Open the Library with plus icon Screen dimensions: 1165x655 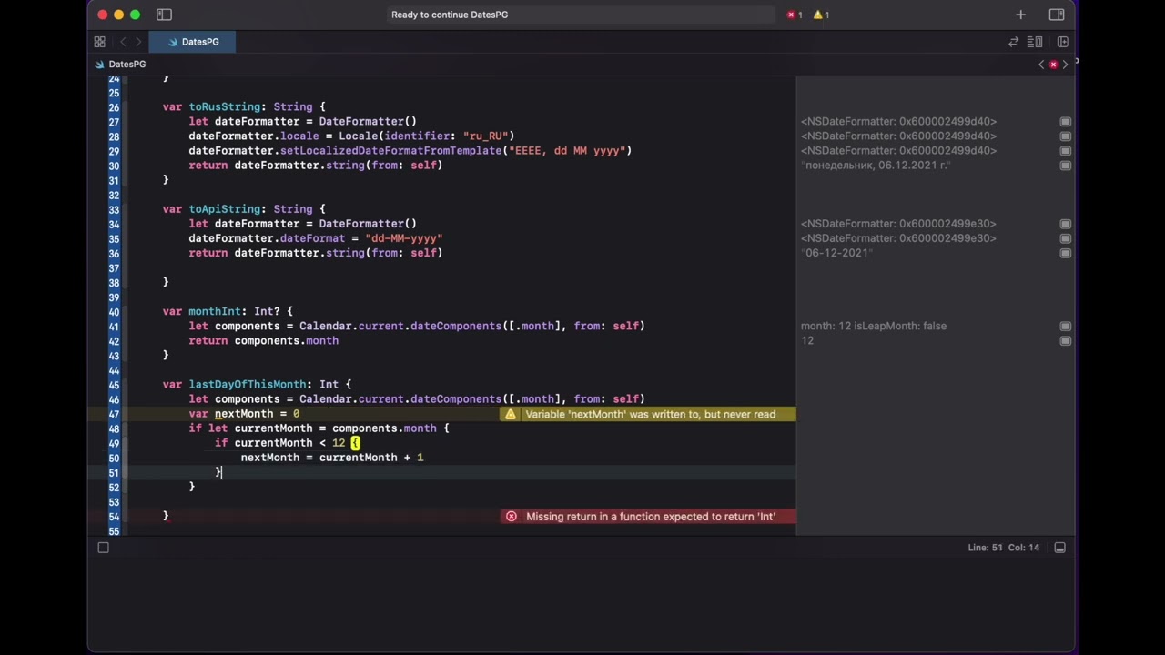[x=1020, y=15]
